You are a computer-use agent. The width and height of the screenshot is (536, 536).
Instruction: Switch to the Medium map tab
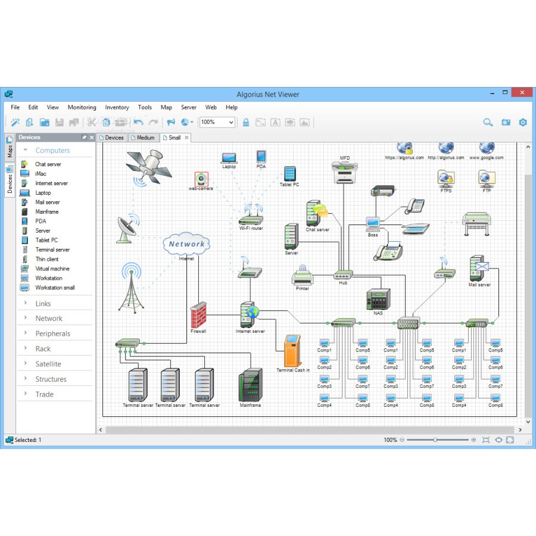click(143, 138)
